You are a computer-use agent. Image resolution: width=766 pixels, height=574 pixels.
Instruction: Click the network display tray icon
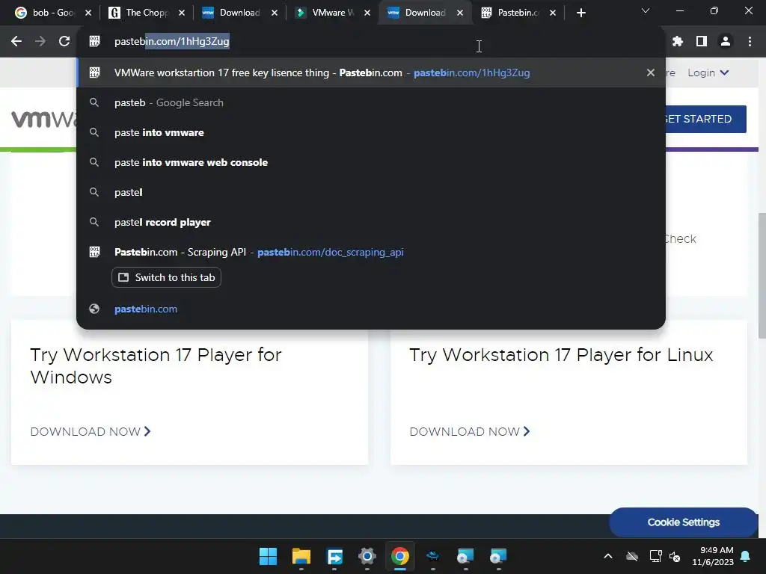point(655,556)
